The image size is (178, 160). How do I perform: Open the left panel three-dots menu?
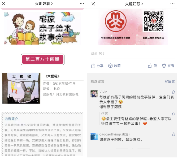click(x=82, y=4)
